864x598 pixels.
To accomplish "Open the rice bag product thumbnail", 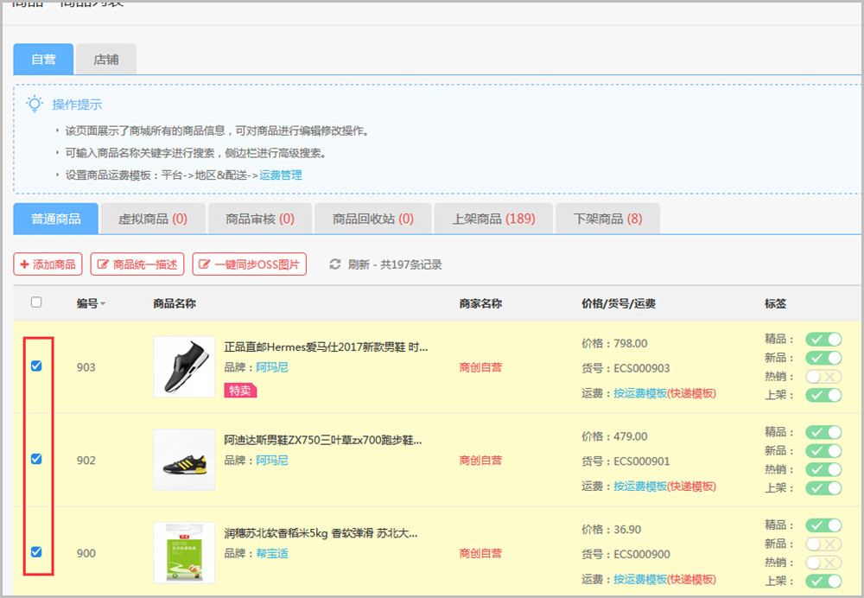I will coord(184,552).
